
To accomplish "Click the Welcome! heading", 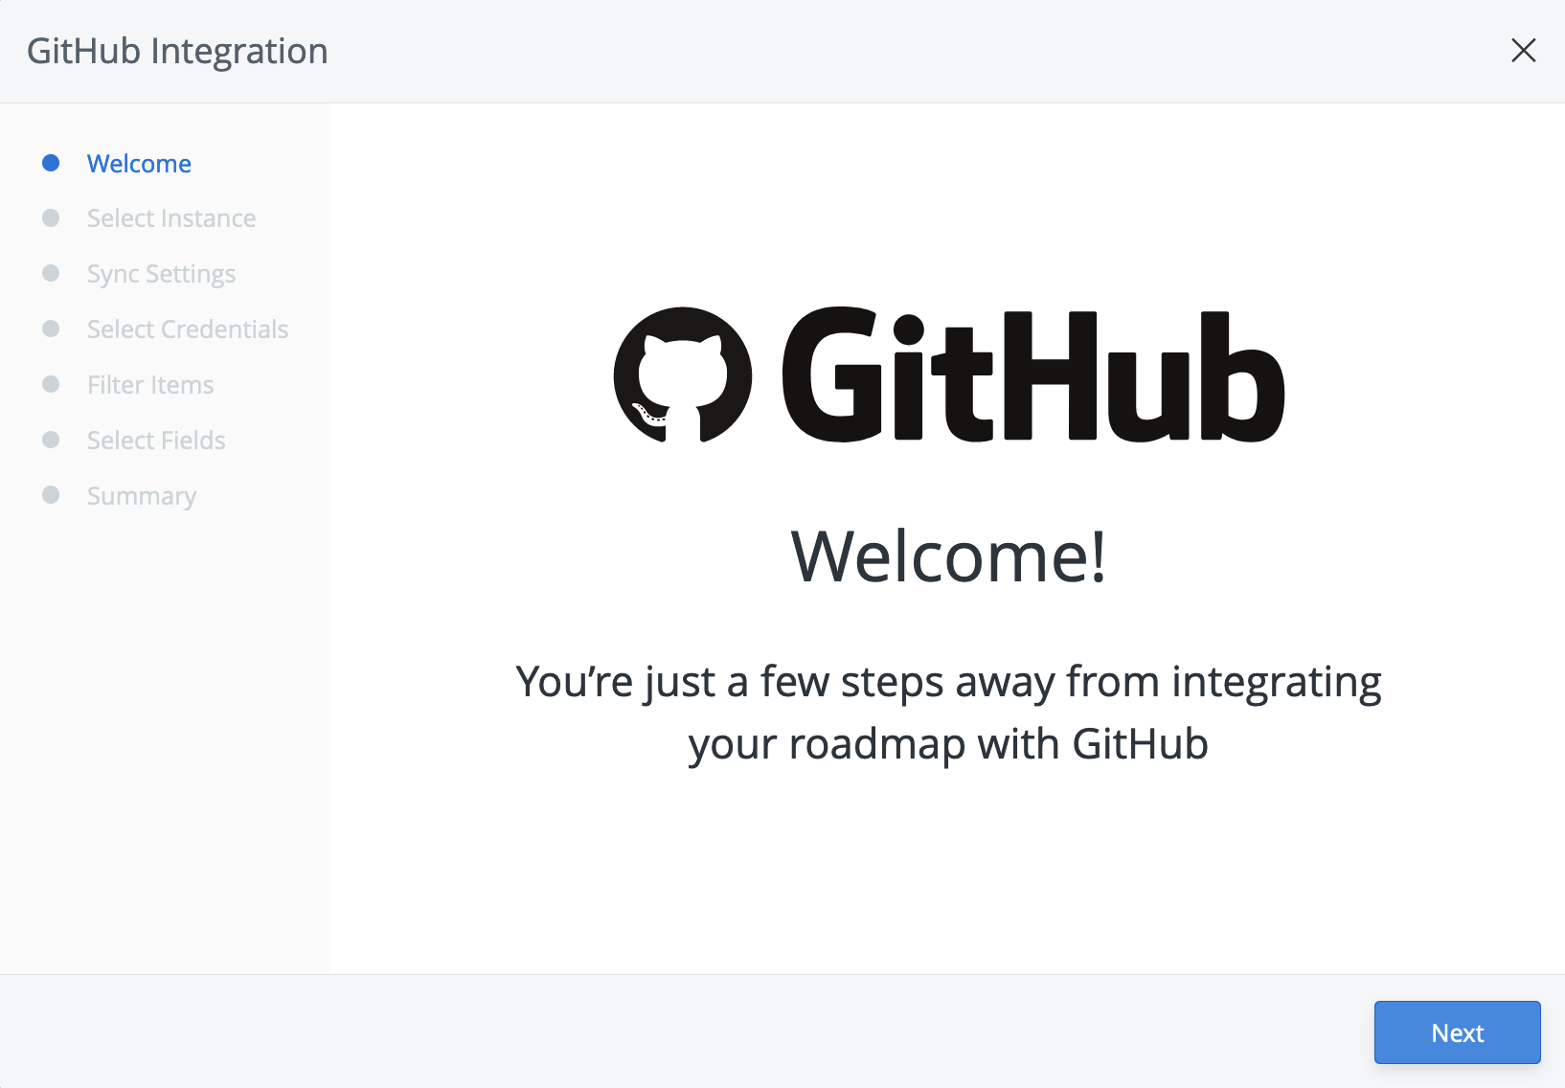I will coord(948,556).
